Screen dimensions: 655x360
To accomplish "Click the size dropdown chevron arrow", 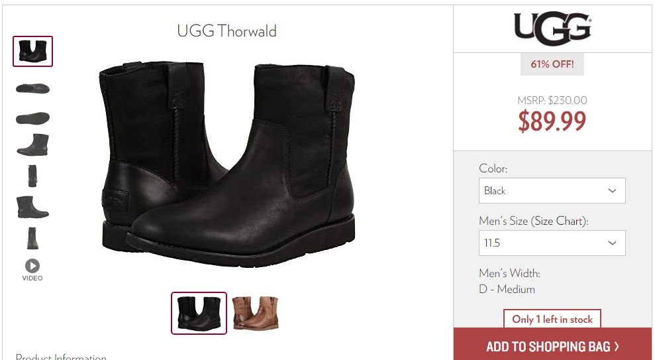I will coord(612,243).
